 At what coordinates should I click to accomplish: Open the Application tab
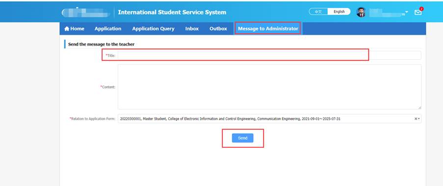[x=108, y=29]
